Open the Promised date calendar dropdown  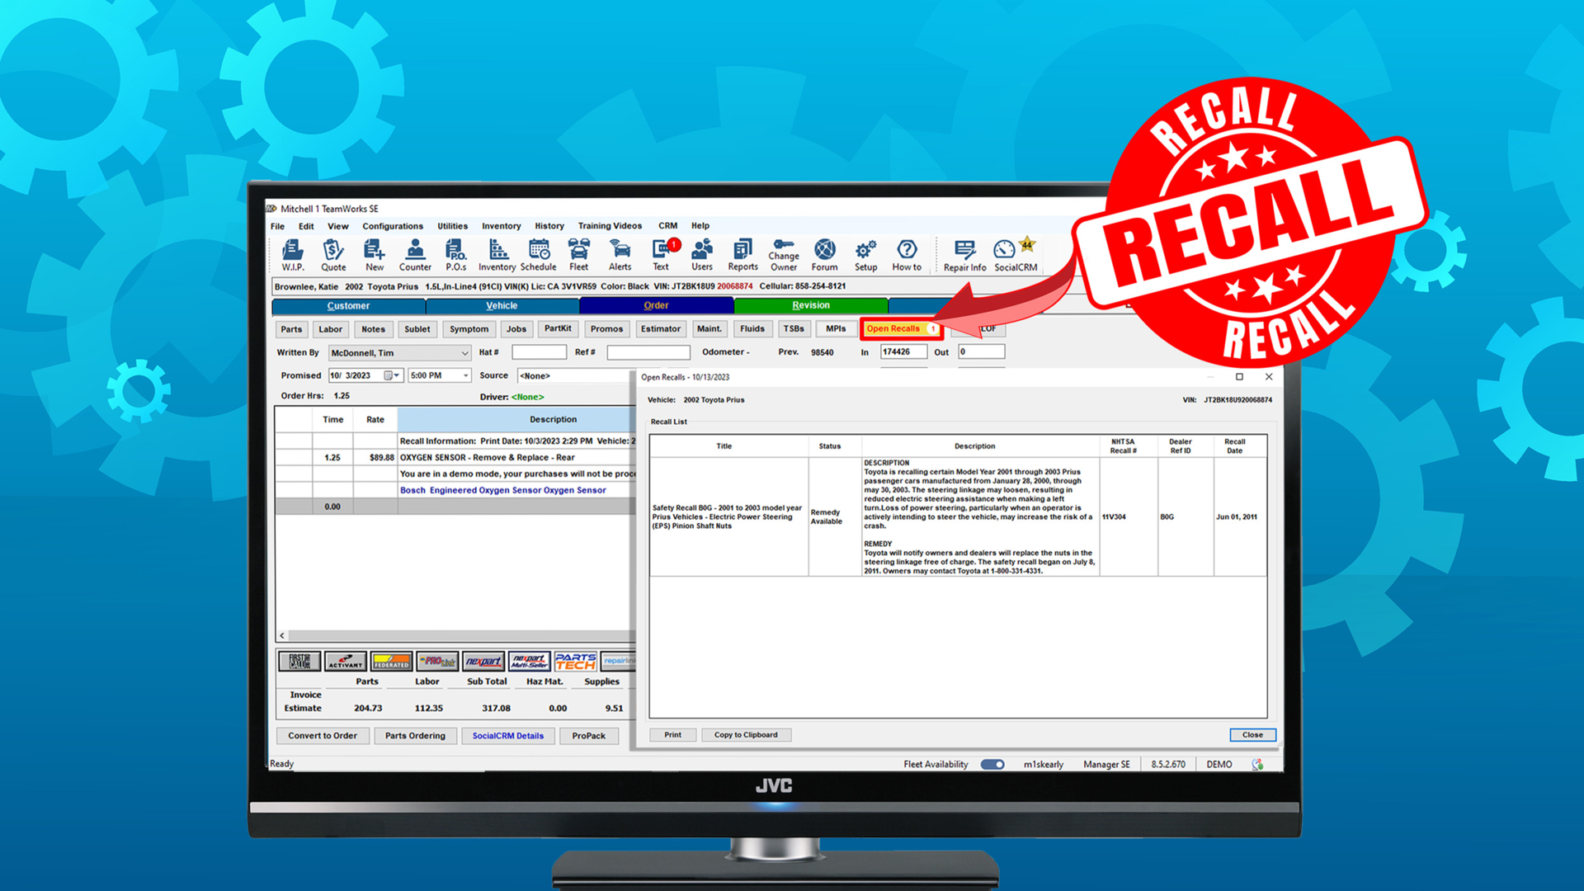pos(392,375)
